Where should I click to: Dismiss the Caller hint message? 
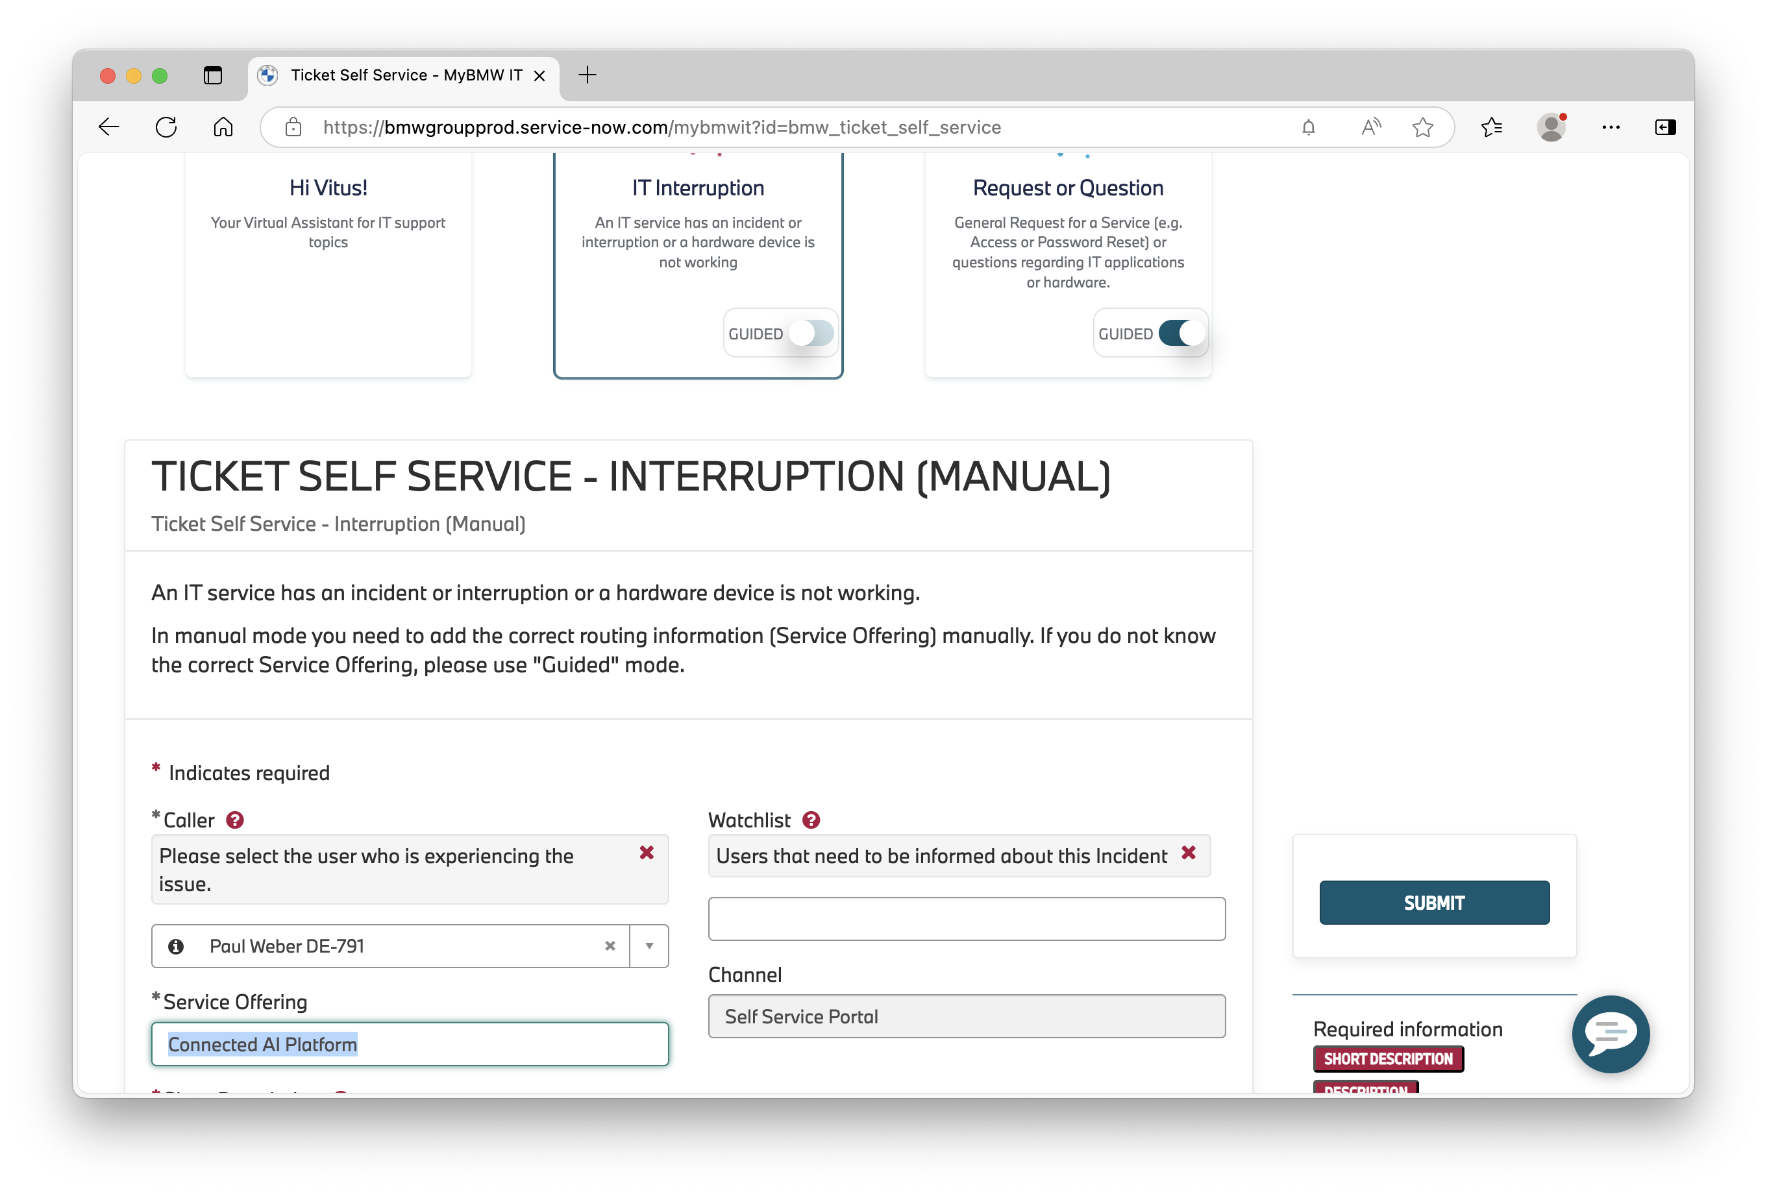tap(647, 853)
